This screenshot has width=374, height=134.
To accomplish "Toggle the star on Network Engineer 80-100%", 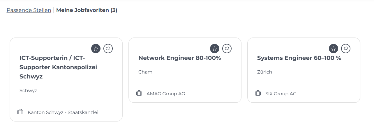I will click(215, 49).
